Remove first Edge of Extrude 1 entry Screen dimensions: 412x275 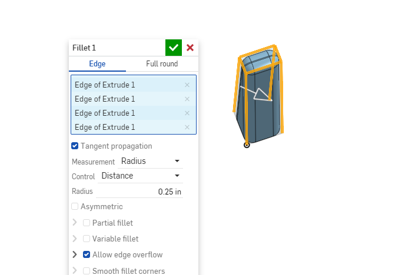click(187, 85)
